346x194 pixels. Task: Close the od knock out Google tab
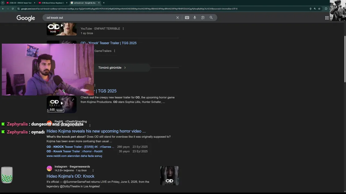99,3
